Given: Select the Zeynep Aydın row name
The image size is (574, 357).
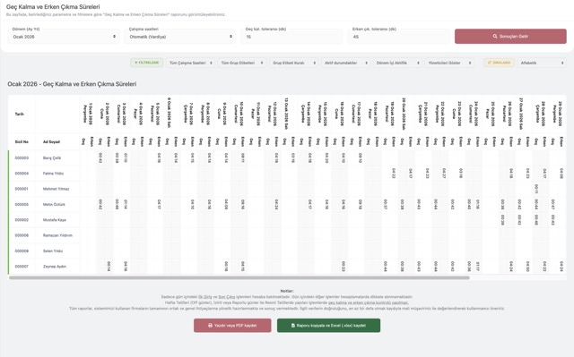Looking at the screenshot, I should pyautogui.click(x=55, y=267).
